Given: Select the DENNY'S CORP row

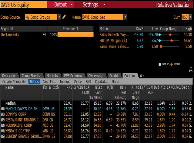Looking at the screenshot, I should (x=96, y=114).
